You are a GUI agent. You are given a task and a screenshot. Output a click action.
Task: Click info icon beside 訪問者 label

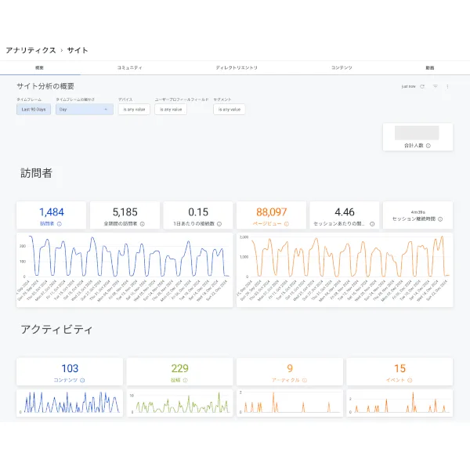point(60,223)
